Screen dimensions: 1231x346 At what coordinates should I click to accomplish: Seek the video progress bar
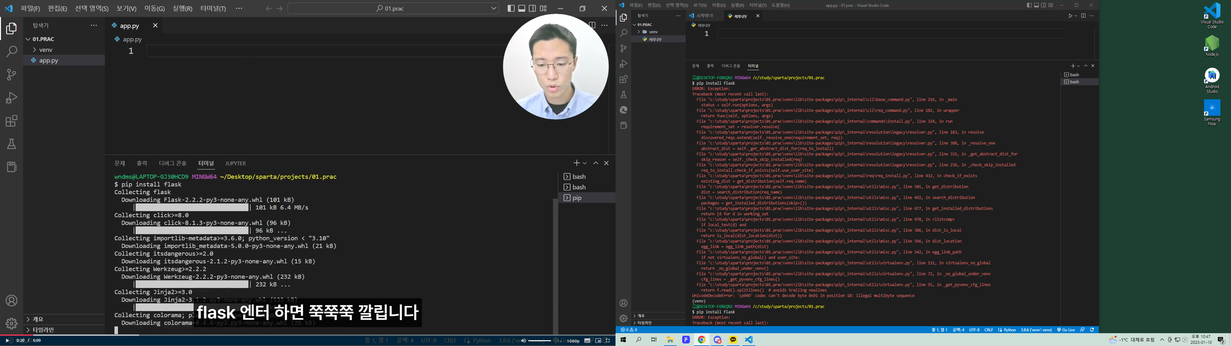(307, 335)
